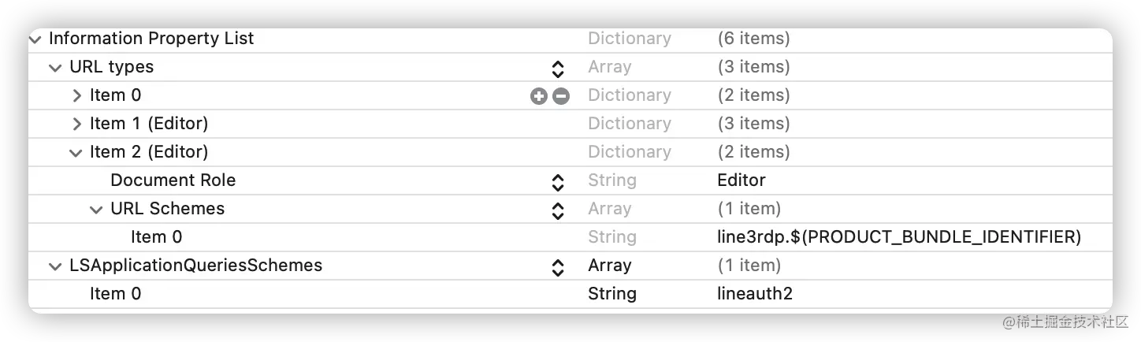
Task: Click the lineauth2 string value
Action: [755, 294]
